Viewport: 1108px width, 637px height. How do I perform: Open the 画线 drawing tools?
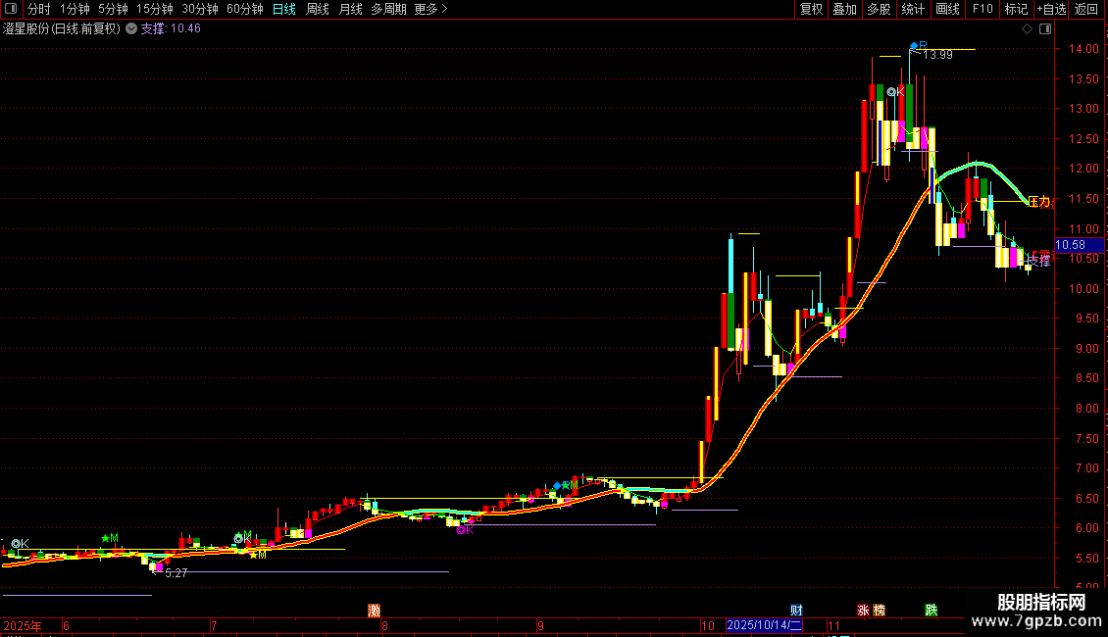[947, 9]
